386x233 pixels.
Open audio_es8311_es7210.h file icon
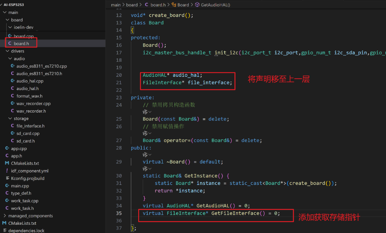pyautogui.click(x=13, y=73)
